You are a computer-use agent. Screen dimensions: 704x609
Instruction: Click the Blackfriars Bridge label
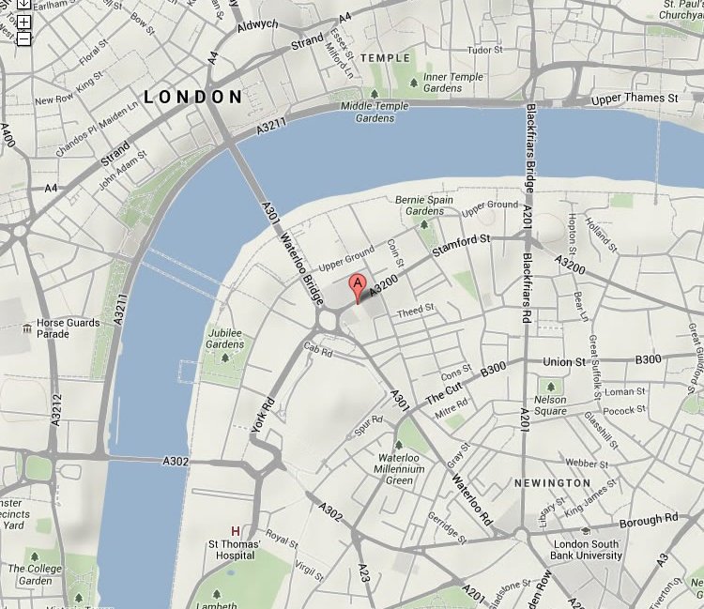530,148
